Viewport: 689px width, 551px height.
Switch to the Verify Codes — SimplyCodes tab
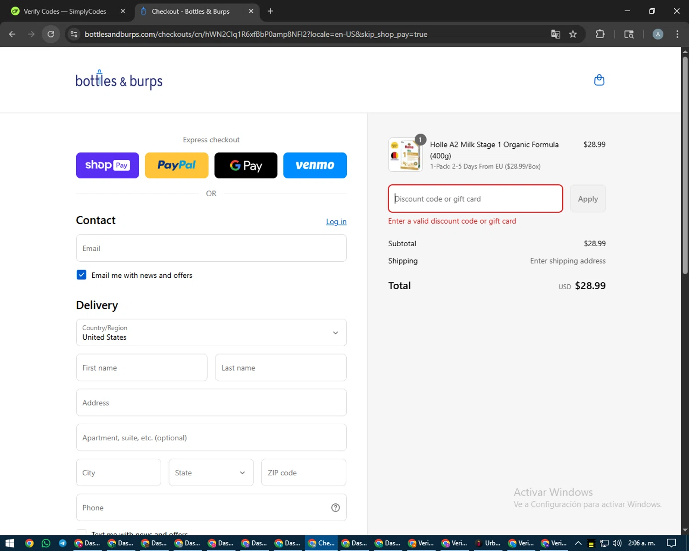point(64,11)
